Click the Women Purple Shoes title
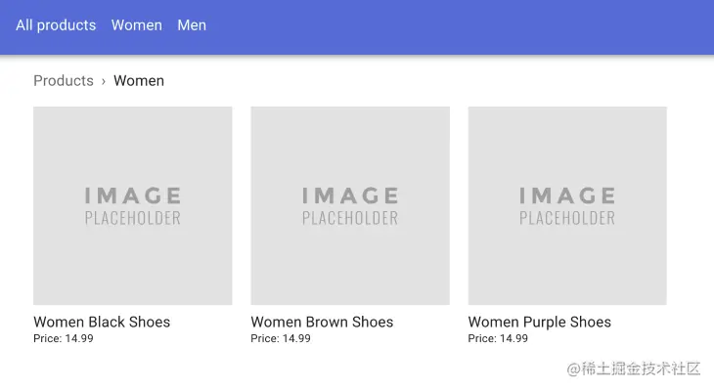714x390 pixels. (x=540, y=322)
